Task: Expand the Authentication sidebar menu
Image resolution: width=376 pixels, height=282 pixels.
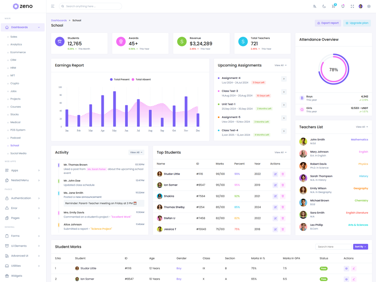Action: 23,198
